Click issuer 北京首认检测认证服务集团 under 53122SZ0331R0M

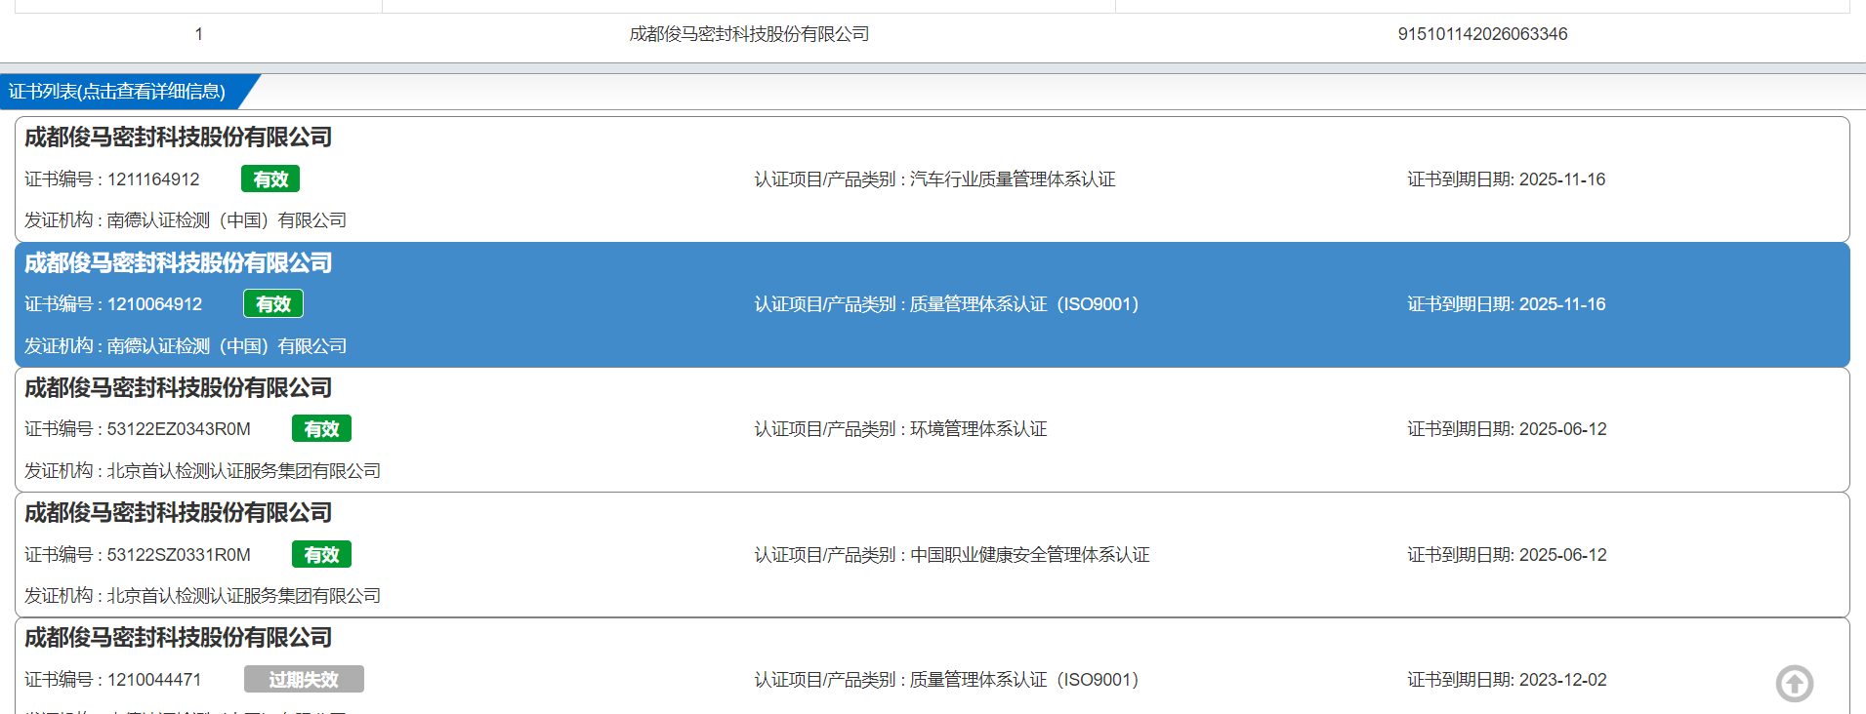243,596
